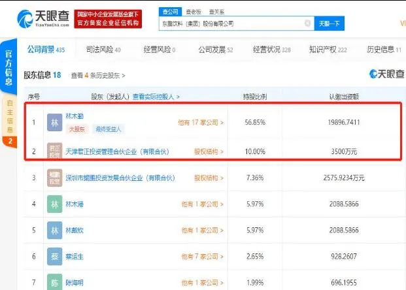Click the 2575.9234万元 capital amount
This screenshot has width=406, height=290.
pos(344,178)
